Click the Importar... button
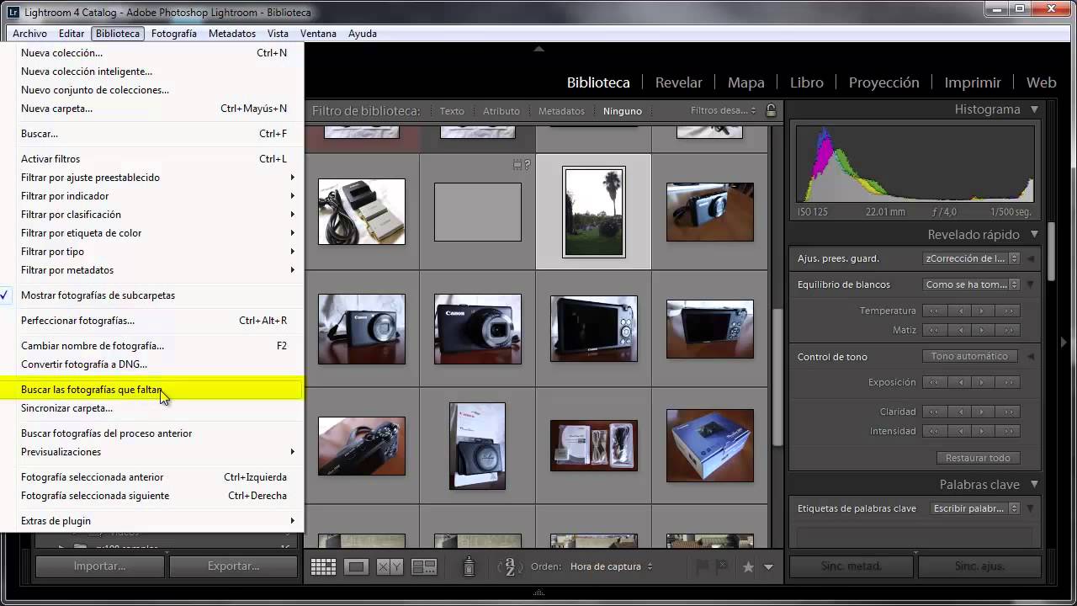Screen dimensions: 1077x606 coord(99,566)
